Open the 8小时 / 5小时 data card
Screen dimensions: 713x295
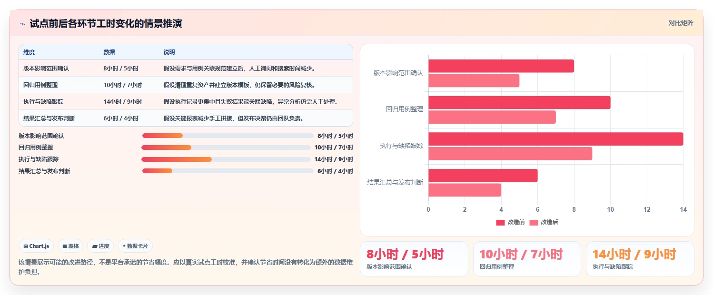pyautogui.click(x=414, y=259)
